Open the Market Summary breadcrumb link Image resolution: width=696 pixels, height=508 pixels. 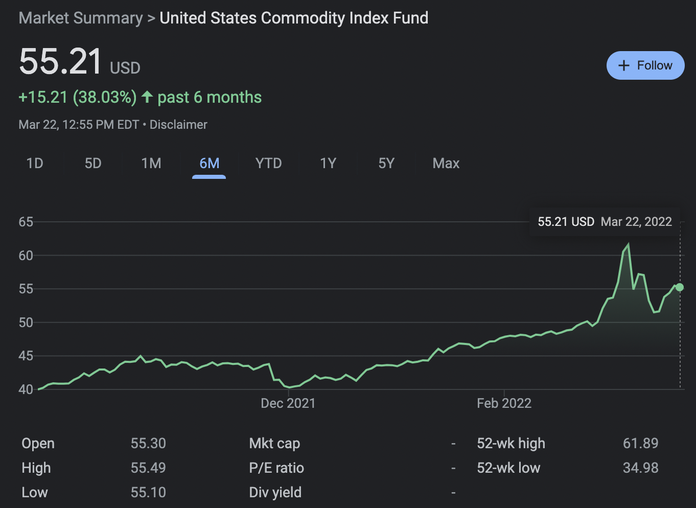[81, 18]
